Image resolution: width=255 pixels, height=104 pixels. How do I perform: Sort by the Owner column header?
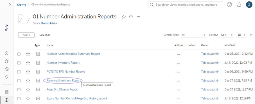(x=205, y=45)
